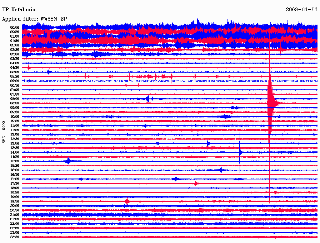Choose the 06:30 row label
320x243 pixels.
15,85
